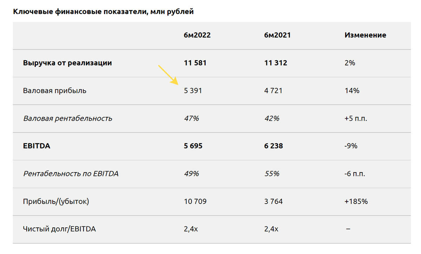The width and height of the screenshot is (421, 254).
Task: Select the 6м2022 column header
Action: coord(197,35)
